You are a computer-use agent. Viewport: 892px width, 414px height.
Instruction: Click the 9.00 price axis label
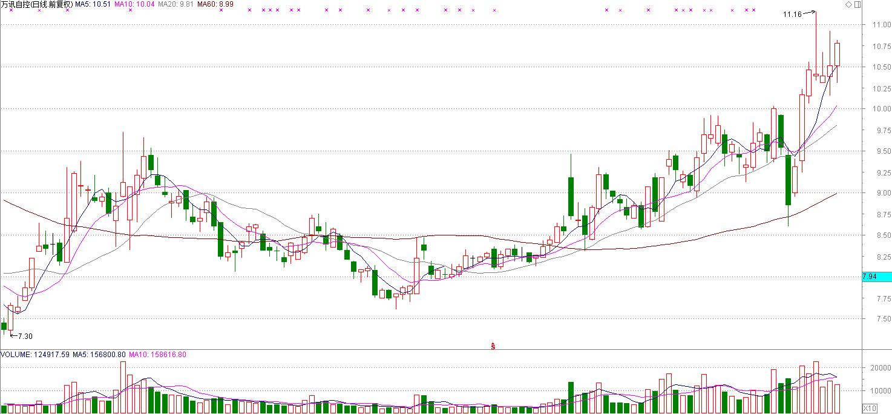point(883,193)
